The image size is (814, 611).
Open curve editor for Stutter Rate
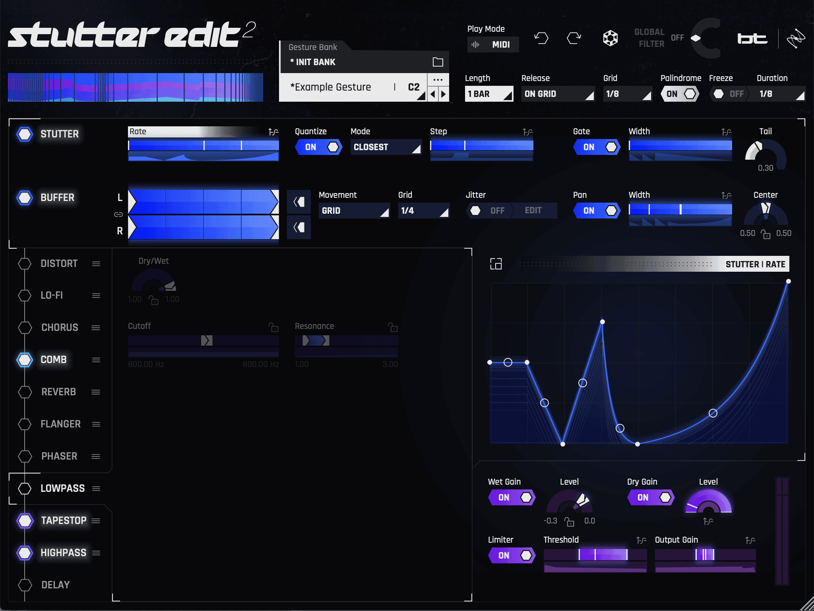click(x=273, y=132)
